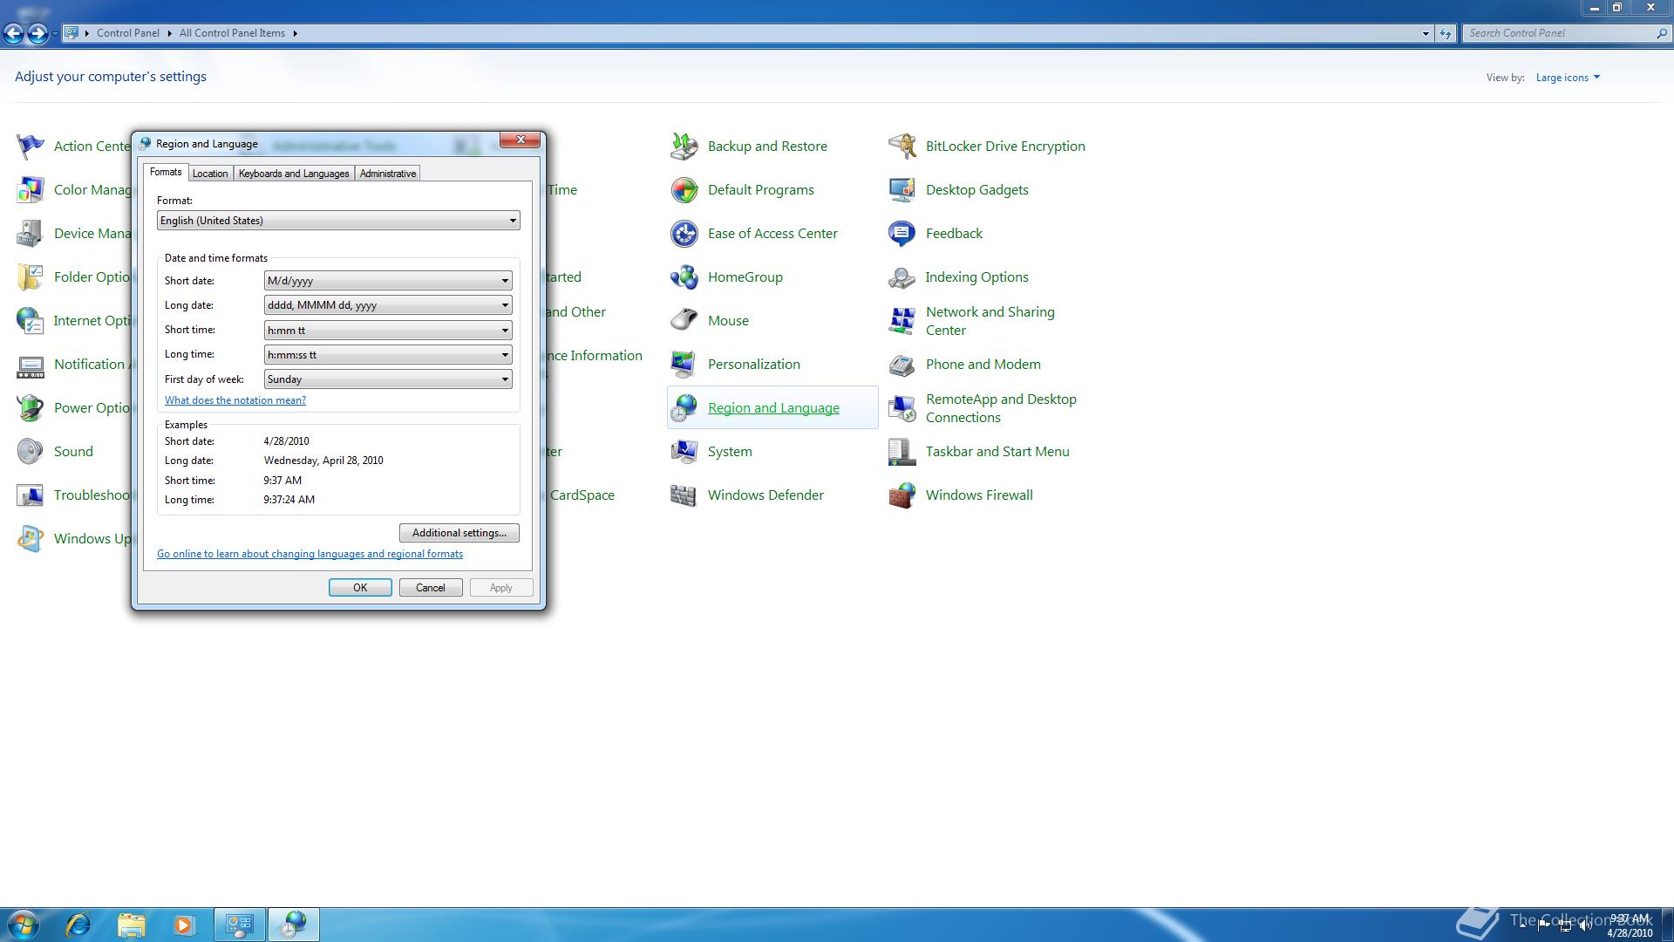The height and width of the screenshot is (942, 1674).
Task: Expand the Long time format dropdown
Action: pos(388,355)
